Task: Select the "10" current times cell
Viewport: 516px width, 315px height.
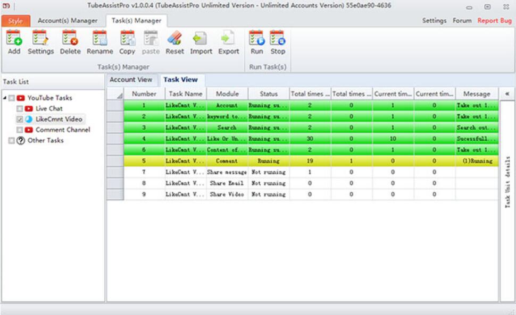Action: click(x=393, y=139)
